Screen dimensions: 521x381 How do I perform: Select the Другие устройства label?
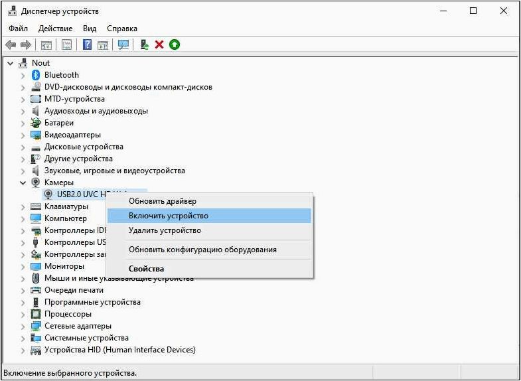[x=78, y=159]
